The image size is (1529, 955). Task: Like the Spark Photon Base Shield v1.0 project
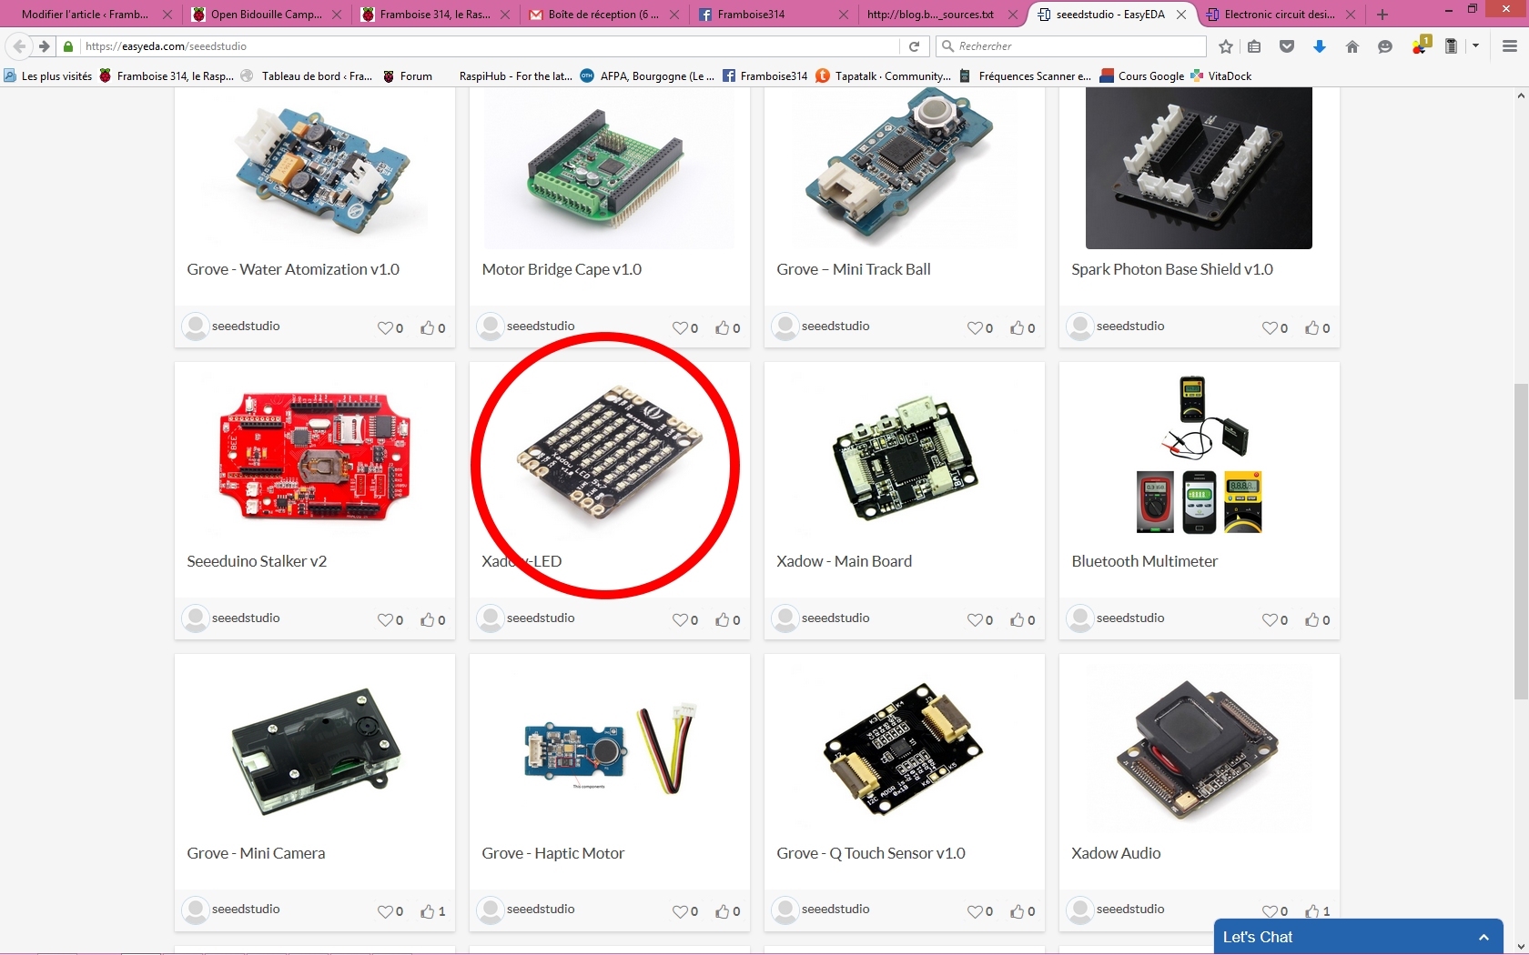[1312, 327]
